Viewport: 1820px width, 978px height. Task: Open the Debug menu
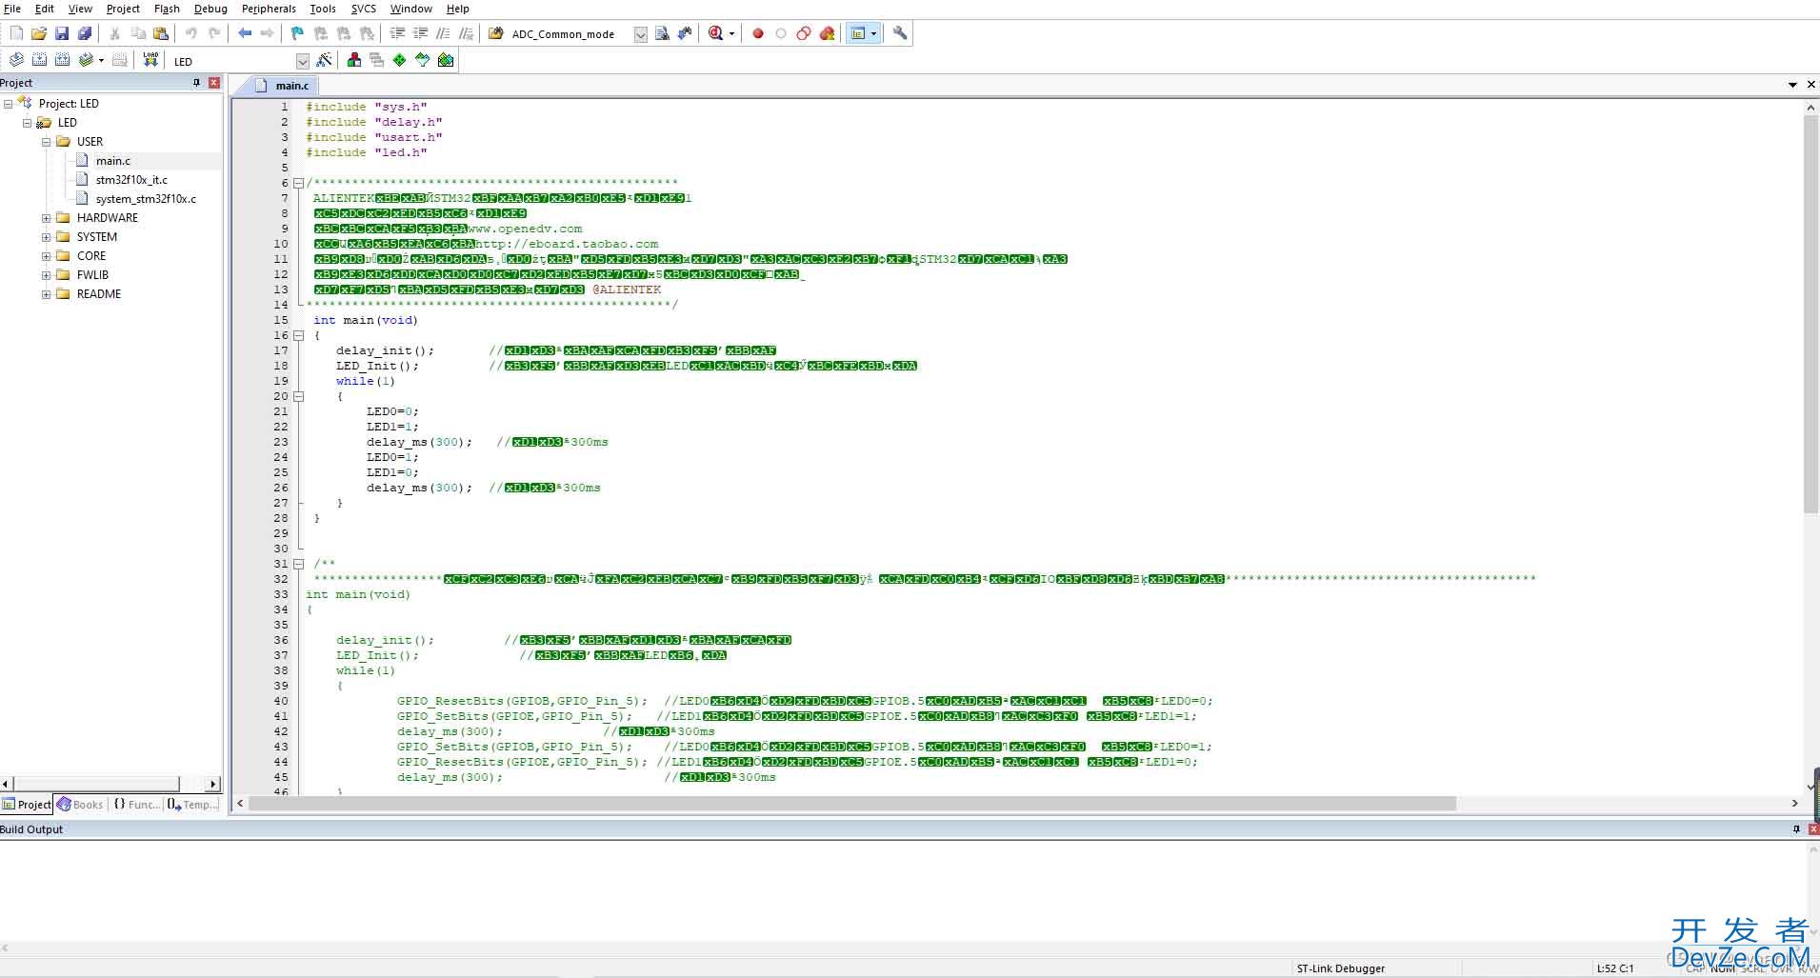pyautogui.click(x=210, y=9)
